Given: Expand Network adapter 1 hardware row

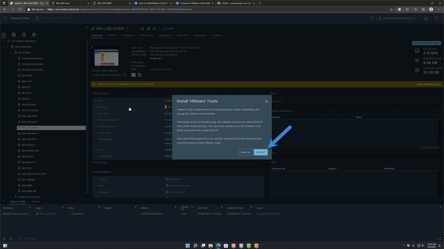Looking at the screenshot, I should tap(96, 120).
